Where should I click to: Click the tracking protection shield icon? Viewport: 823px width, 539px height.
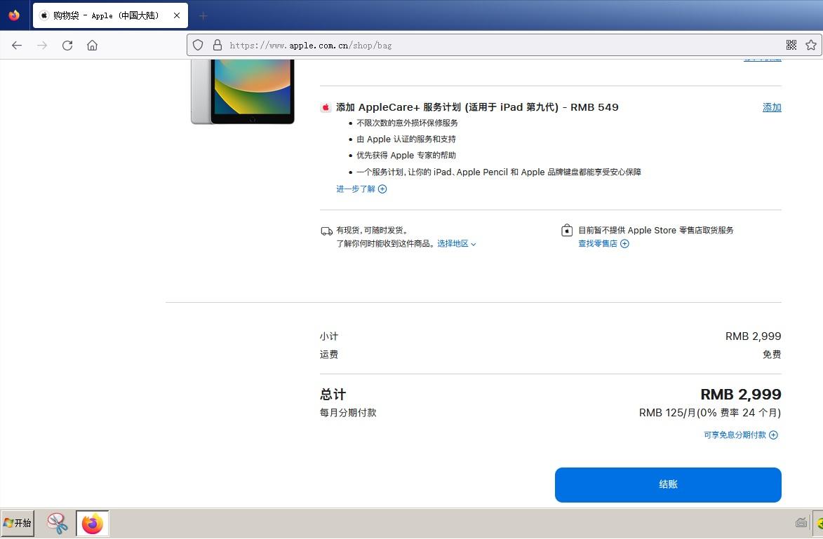tap(198, 45)
